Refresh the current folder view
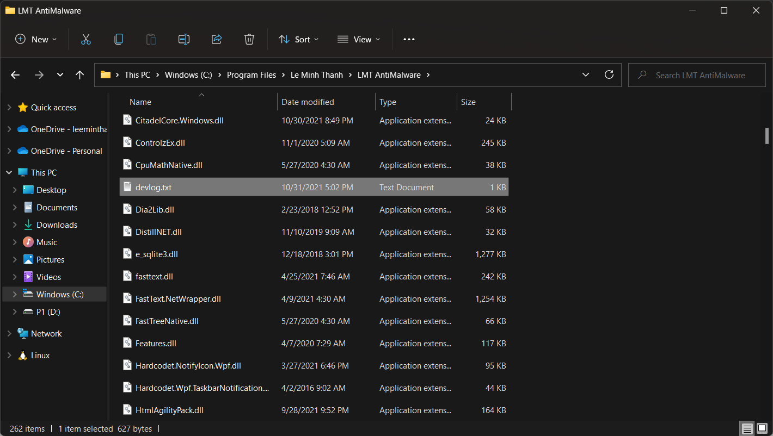 pos(609,75)
